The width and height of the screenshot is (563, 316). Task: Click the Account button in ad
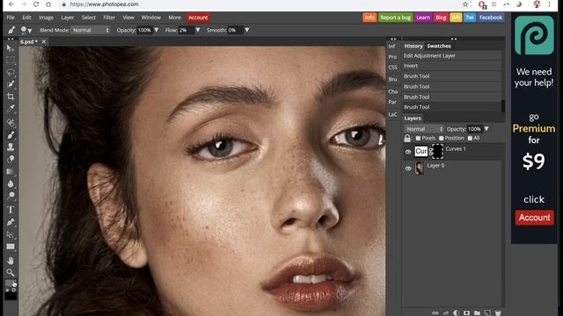(x=534, y=218)
